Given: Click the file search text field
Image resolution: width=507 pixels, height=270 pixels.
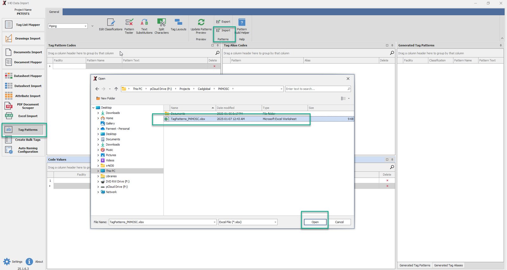Looking at the screenshot, I should click(x=316, y=89).
